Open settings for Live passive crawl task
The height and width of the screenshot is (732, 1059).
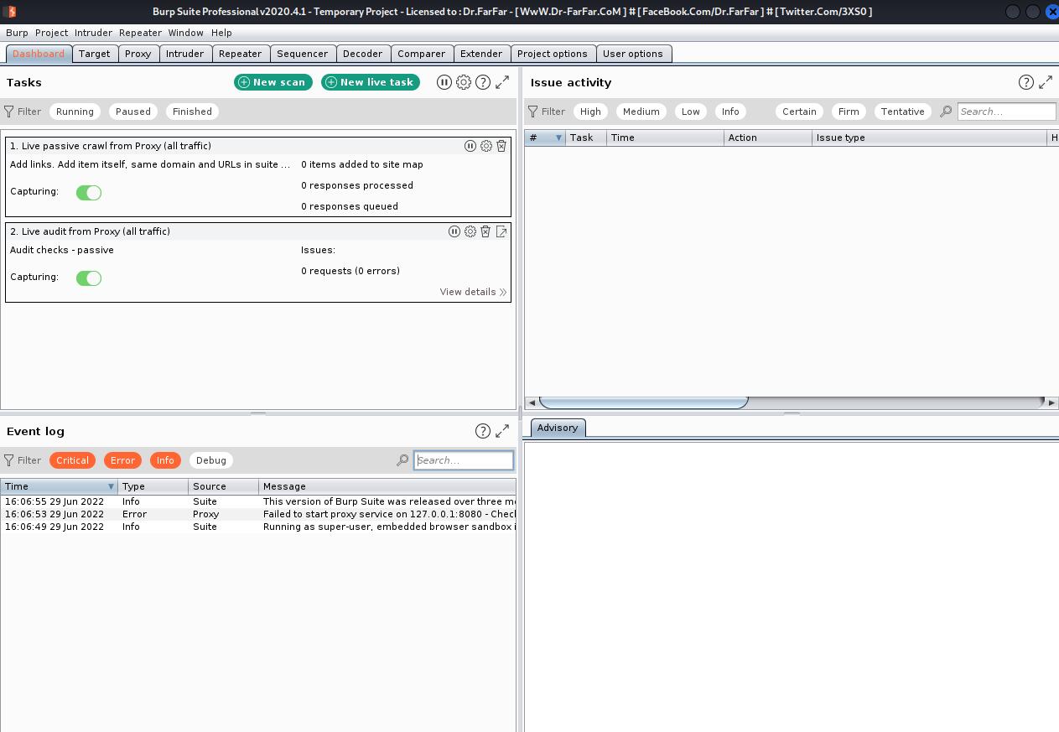pyautogui.click(x=486, y=146)
